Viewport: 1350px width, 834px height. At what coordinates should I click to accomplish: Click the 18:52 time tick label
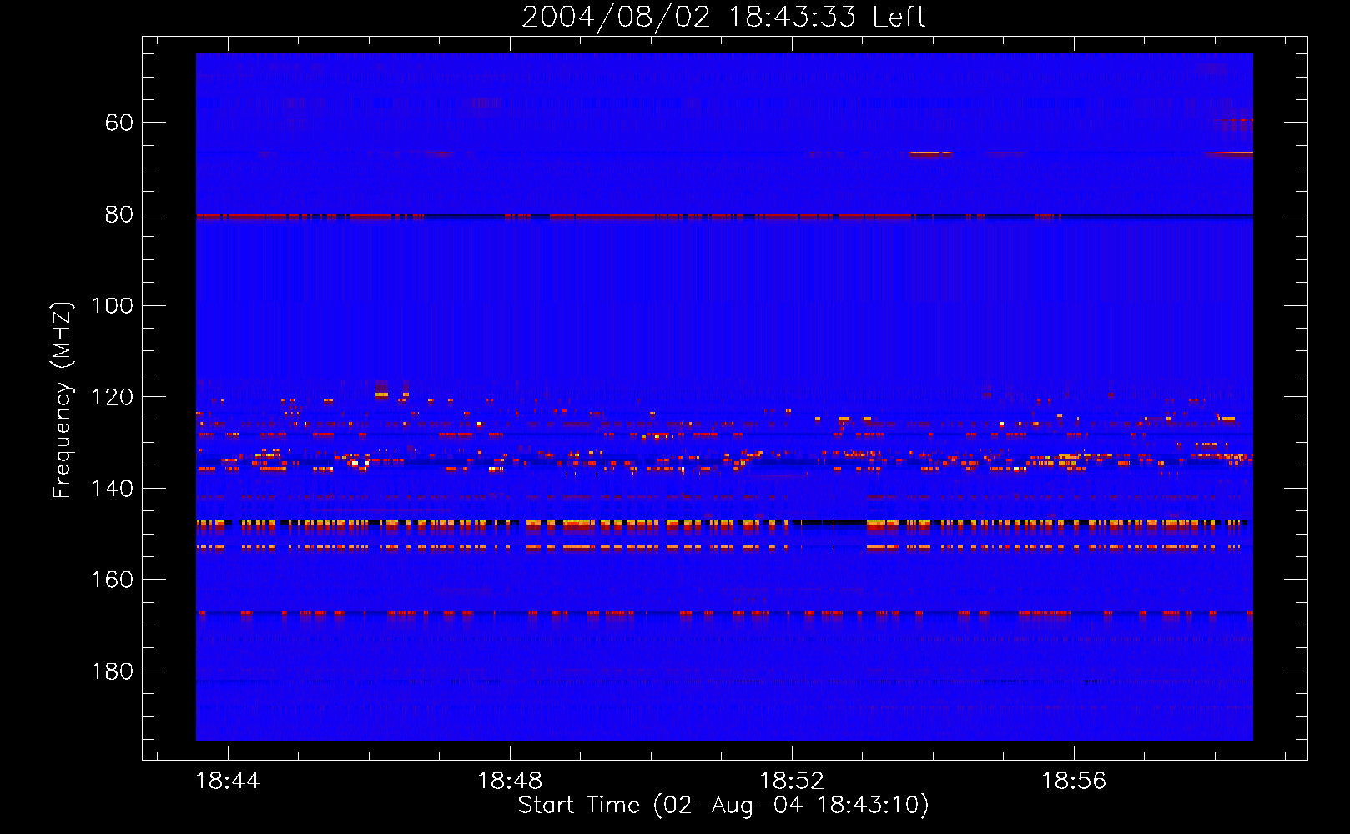point(792,781)
